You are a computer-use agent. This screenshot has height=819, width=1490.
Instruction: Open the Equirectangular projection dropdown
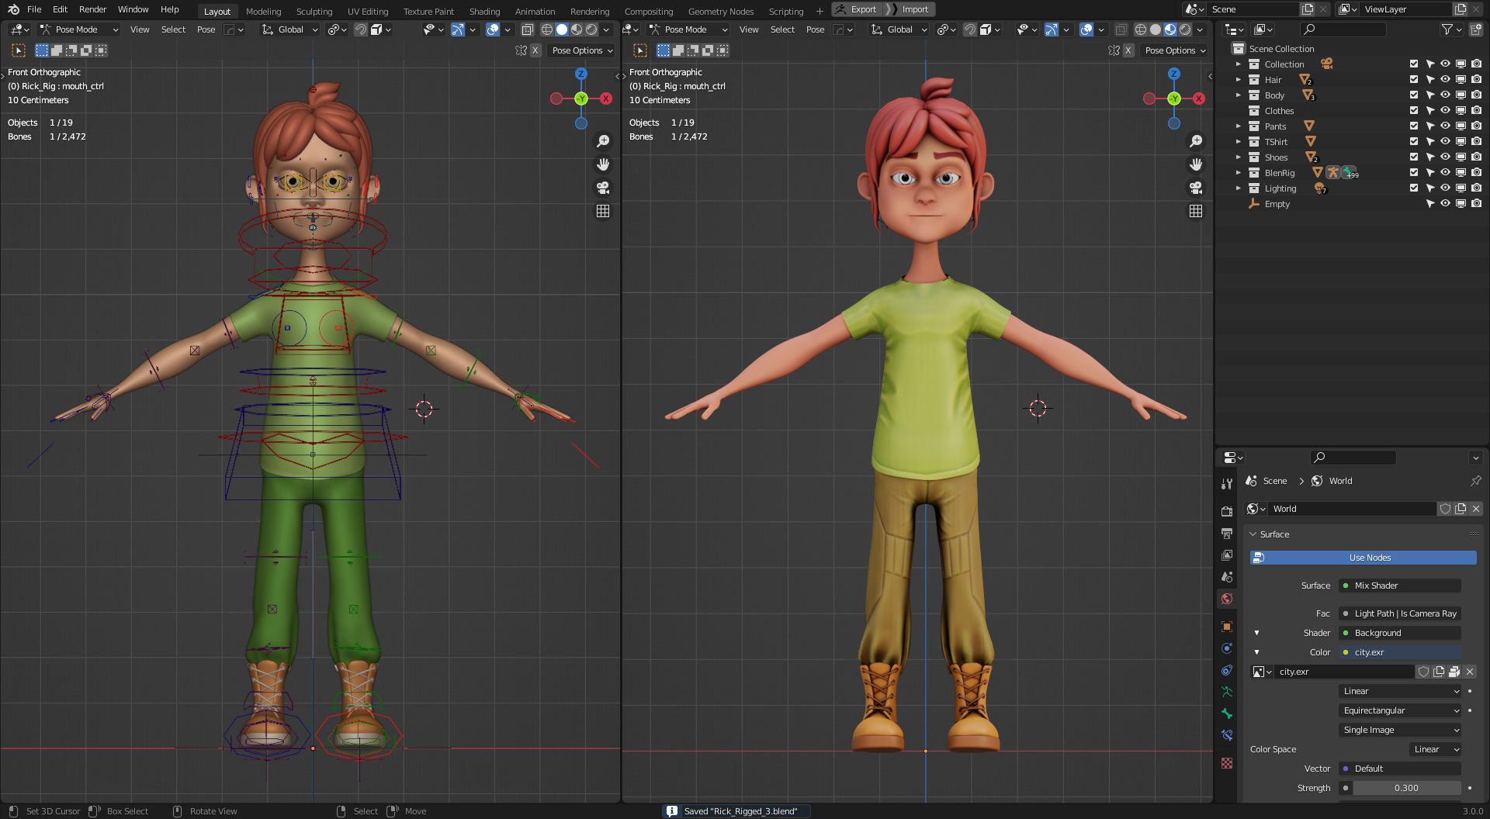[x=1401, y=710]
